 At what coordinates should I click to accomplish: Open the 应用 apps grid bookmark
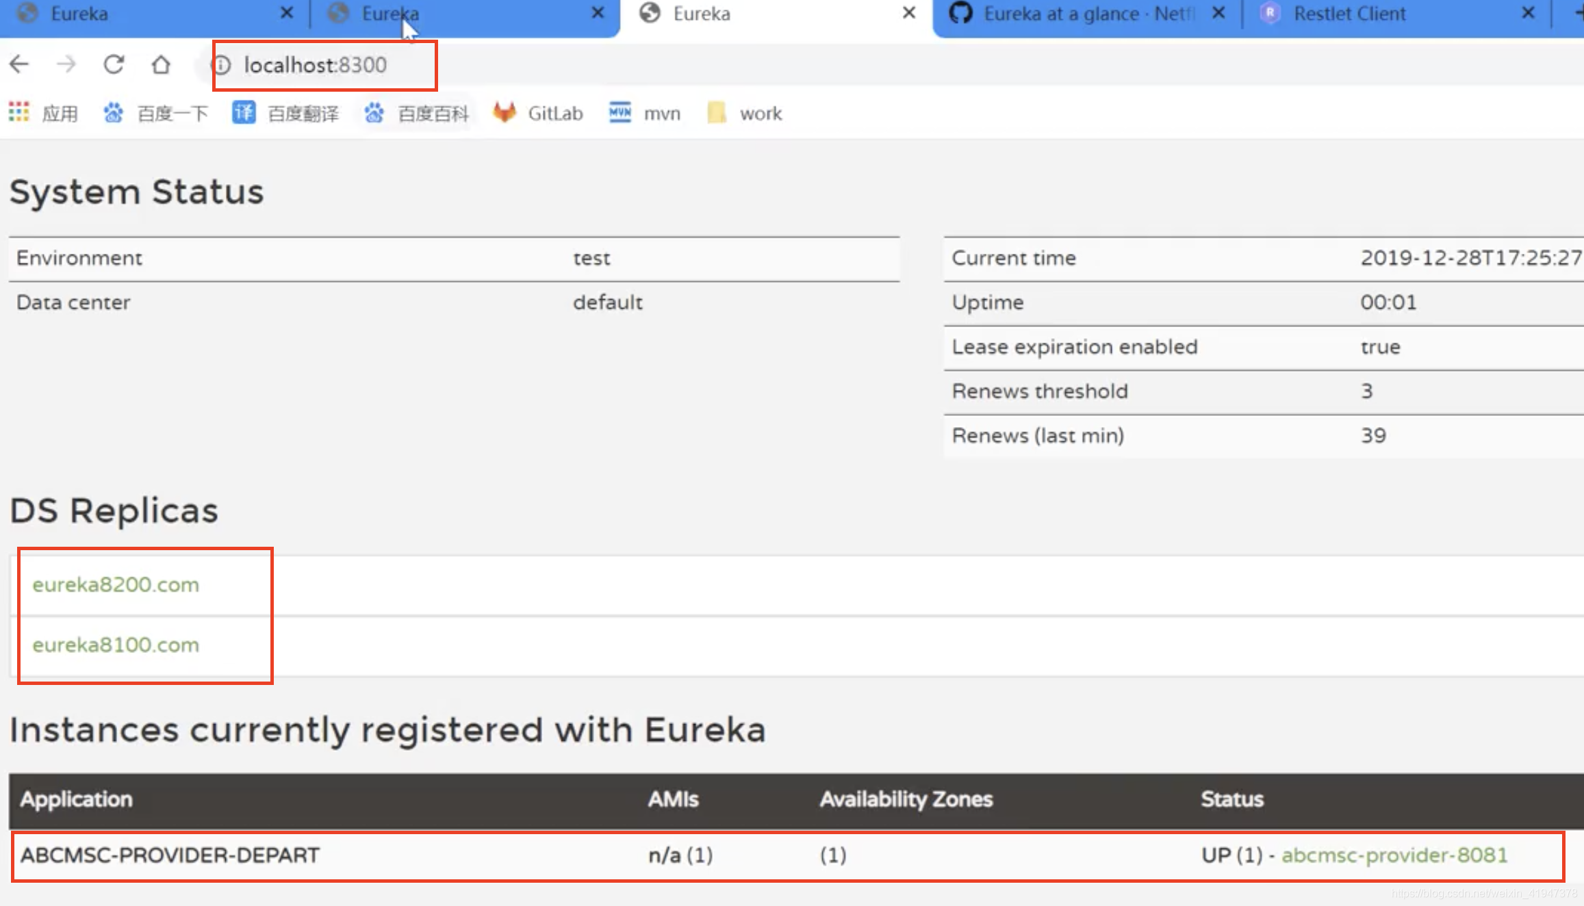(x=43, y=113)
